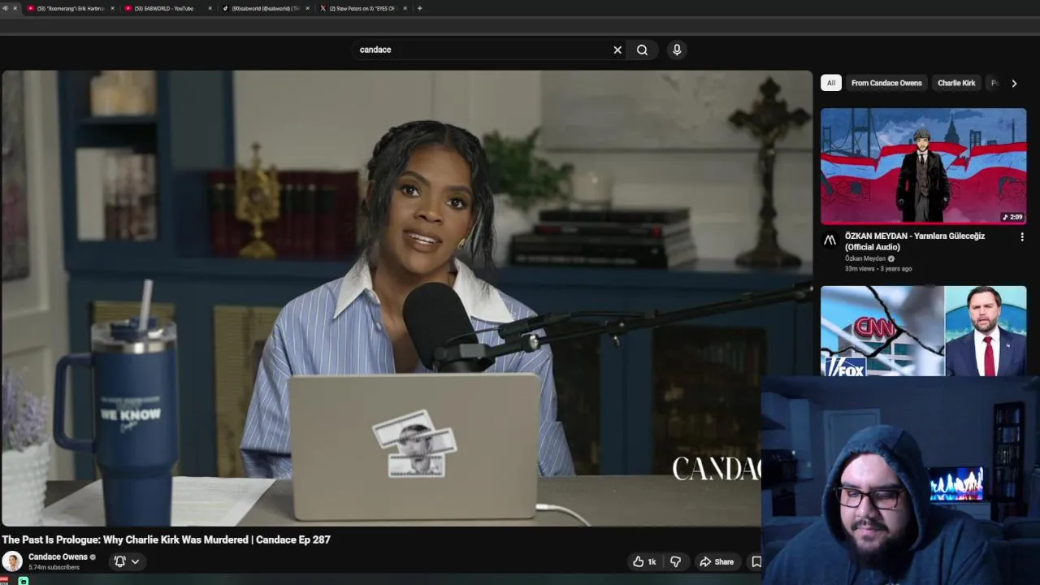Close the Stew Peters on X tab
Screen dimensions: 1040x585
pos(405,8)
